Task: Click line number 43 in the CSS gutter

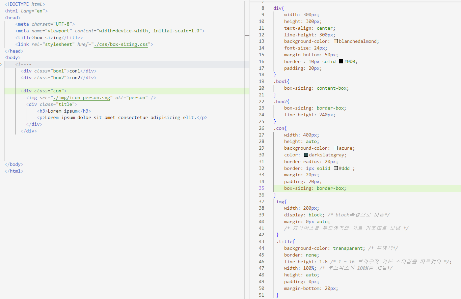Action: point(262,241)
